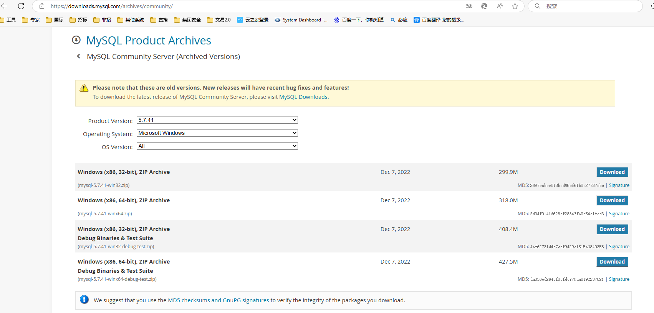The height and width of the screenshot is (313, 654).
Task: Open the 集团安全 bookmarks folder
Action: pyautogui.click(x=187, y=20)
